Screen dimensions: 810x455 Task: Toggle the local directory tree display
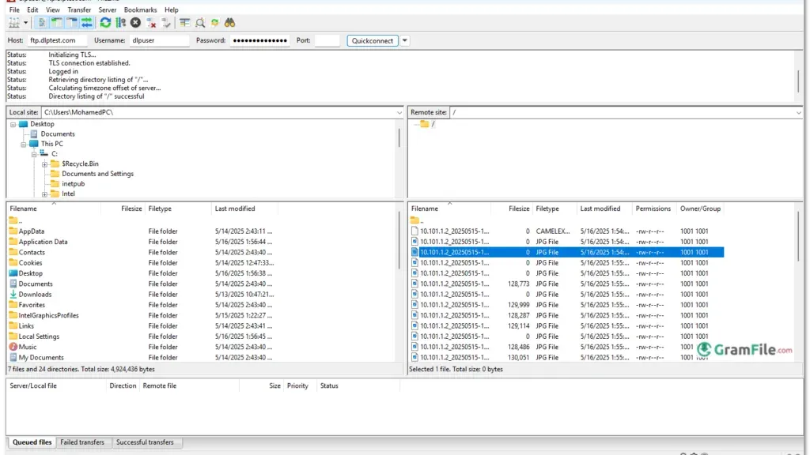click(57, 23)
